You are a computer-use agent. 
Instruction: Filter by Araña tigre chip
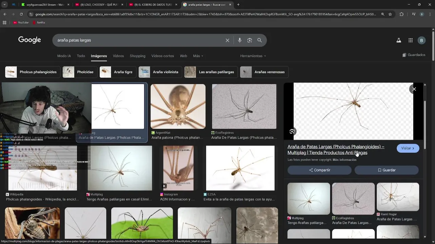point(118,72)
